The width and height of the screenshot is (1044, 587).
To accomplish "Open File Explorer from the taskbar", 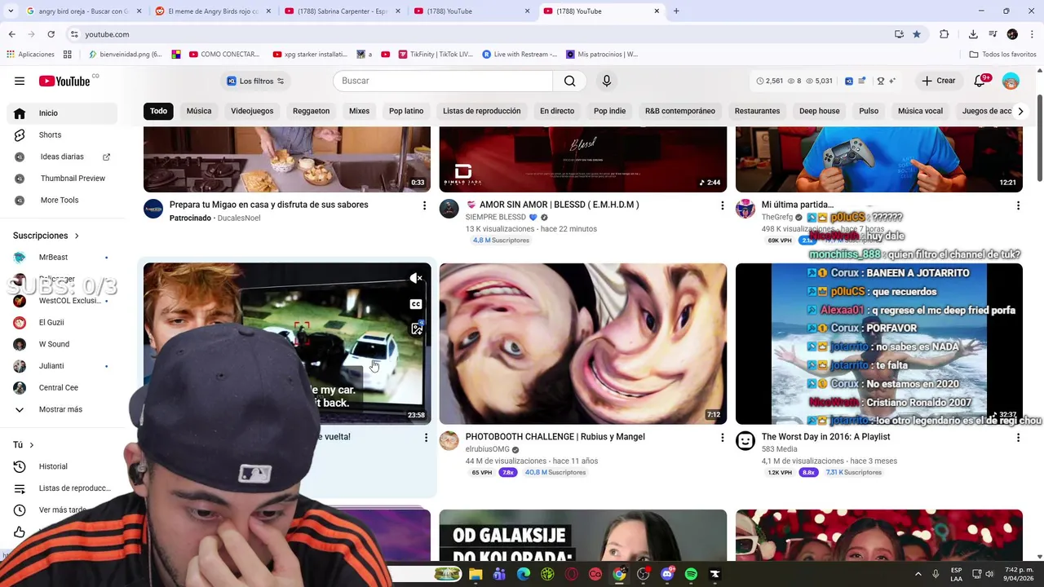I will click(476, 574).
